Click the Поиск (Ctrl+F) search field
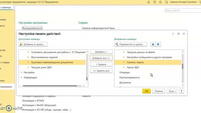This screenshot has width=201, height=113. coord(183,10)
